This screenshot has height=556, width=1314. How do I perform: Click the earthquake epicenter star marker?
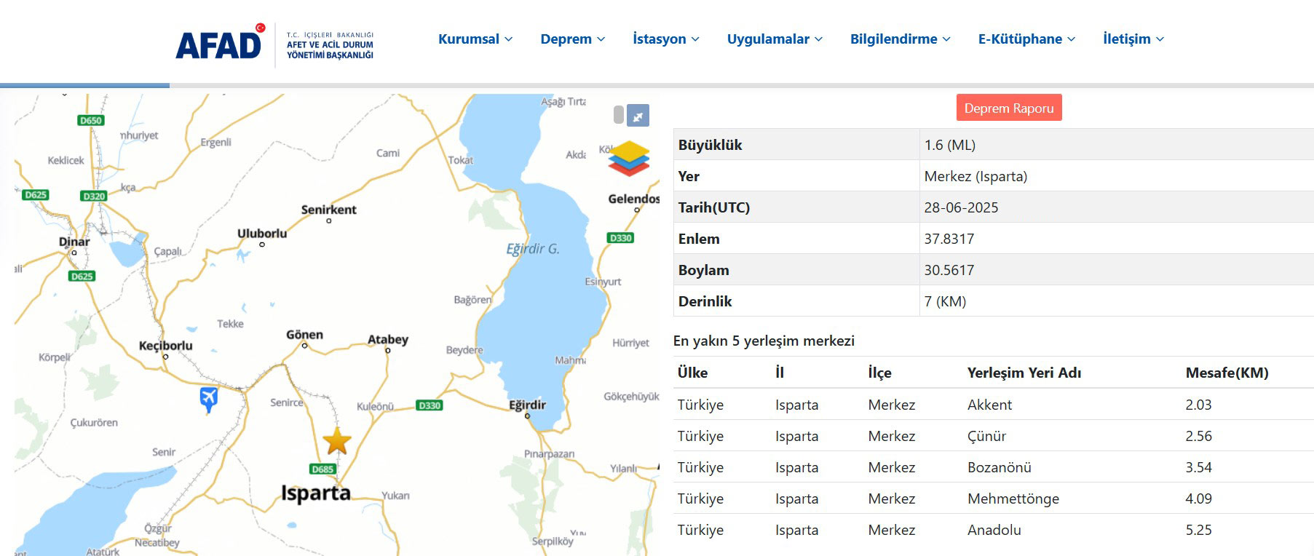337,441
